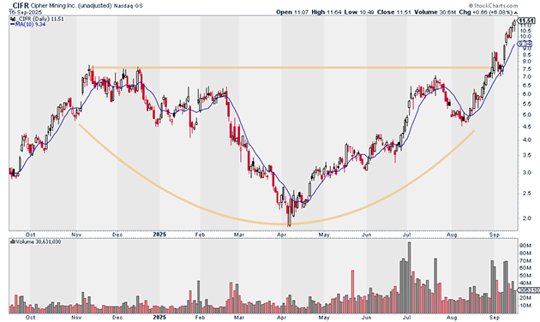Click the 3.0 price axis label
The image size is (540, 322).
(x=526, y=173)
